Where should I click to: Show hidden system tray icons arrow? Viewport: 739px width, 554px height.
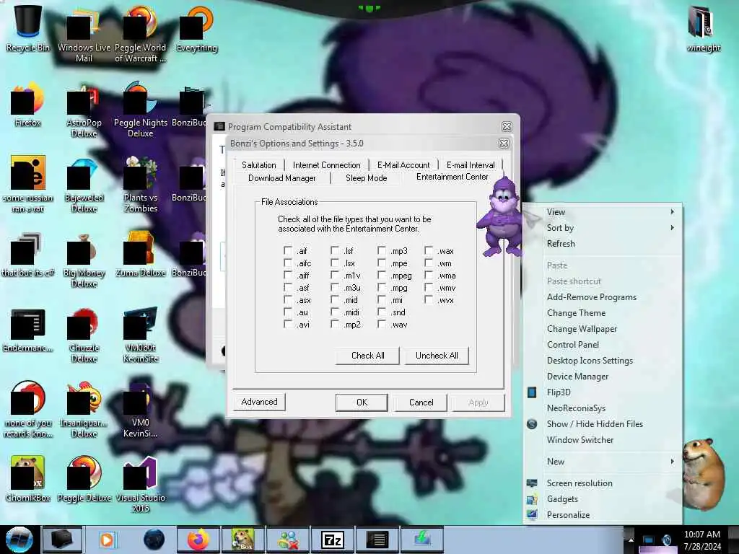pyautogui.click(x=630, y=540)
